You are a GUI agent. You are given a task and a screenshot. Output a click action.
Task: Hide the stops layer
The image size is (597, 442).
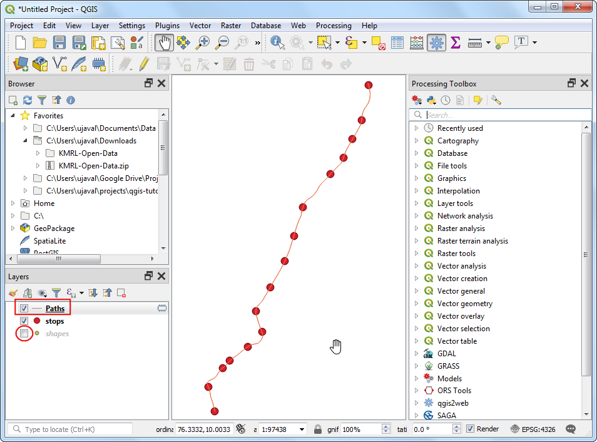point(24,321)
